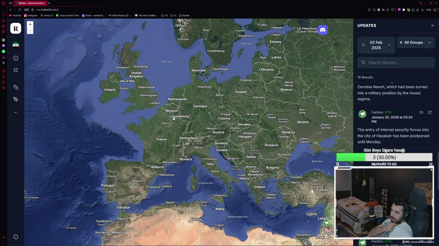Open The best ChatBot bookmark
Viewport: 439px width, 246px height.
pyautogui.click(x=146, y=15)
